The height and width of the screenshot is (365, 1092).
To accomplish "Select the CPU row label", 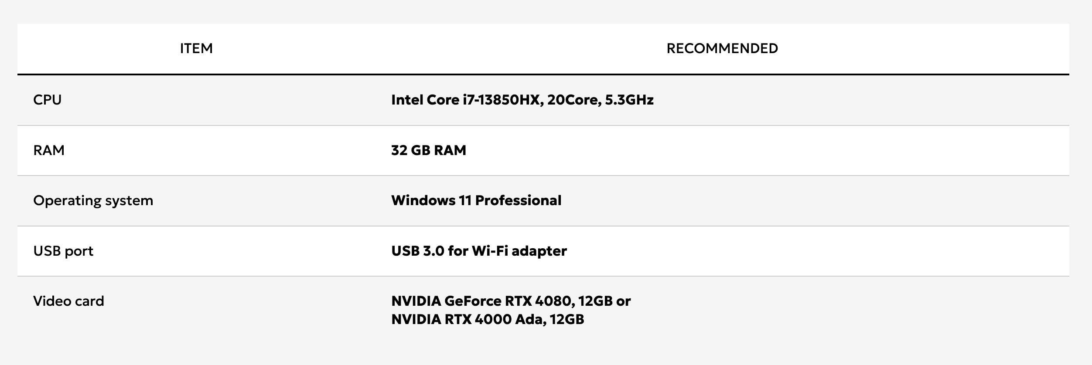I will click(48, 100).
